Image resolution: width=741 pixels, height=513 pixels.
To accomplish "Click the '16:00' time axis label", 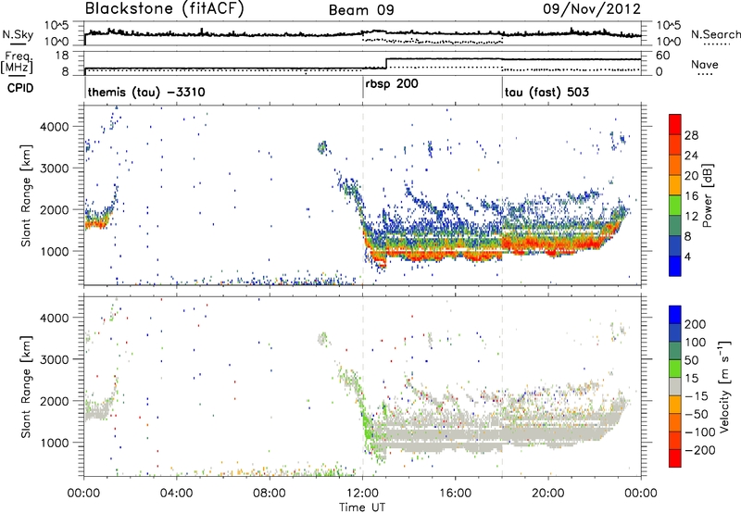I will coord(456,494).
